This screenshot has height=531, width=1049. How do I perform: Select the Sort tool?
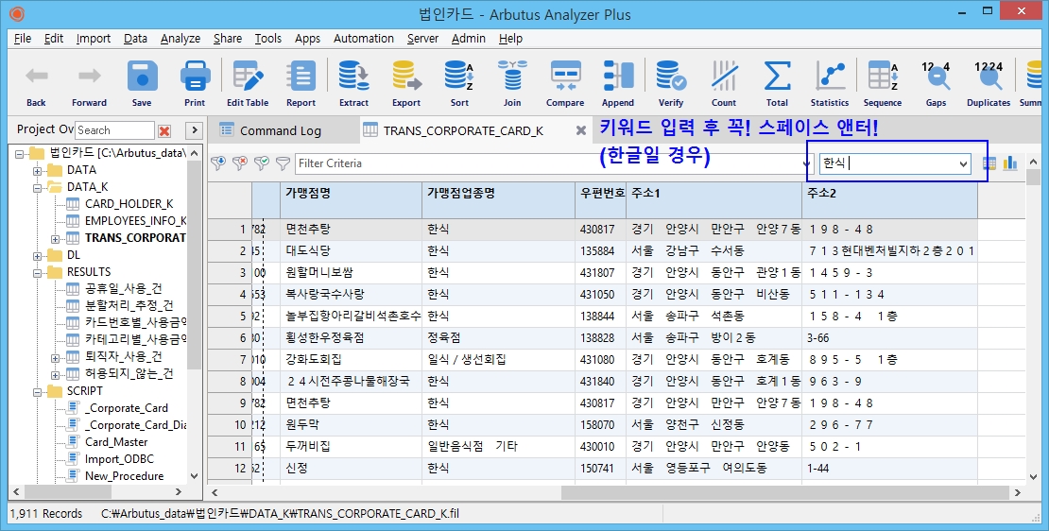pyautogui.click(x=459, y=81)
